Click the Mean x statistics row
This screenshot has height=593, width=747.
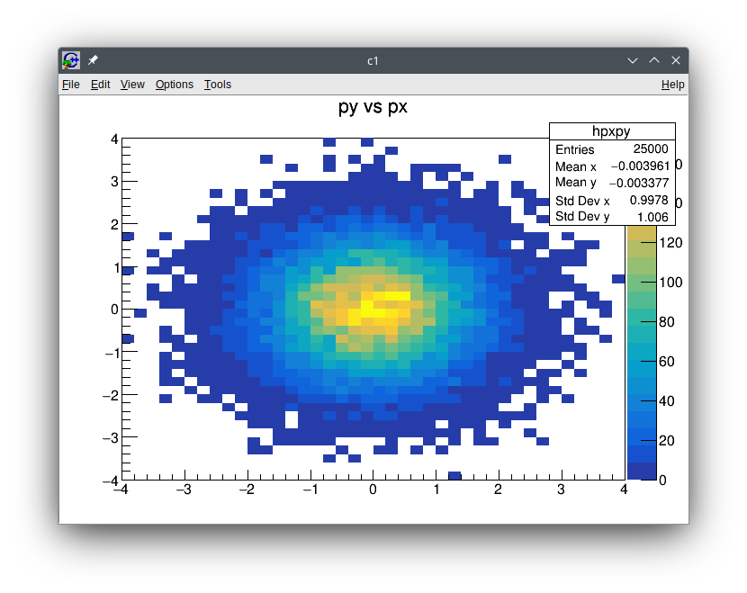[x=611, y=166]
